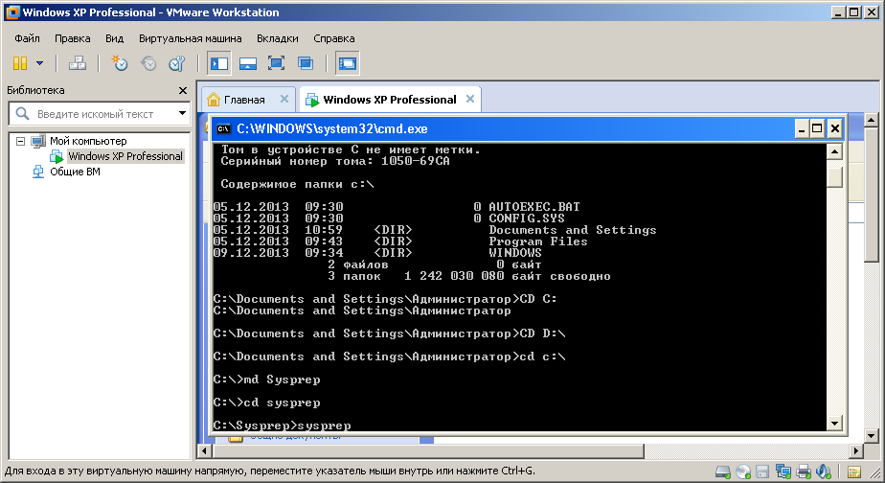
Task: Open the message log notes icon
Action: (854, 471)
